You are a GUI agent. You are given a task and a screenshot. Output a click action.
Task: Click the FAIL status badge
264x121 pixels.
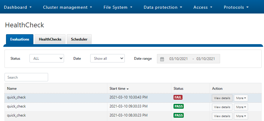178,97
